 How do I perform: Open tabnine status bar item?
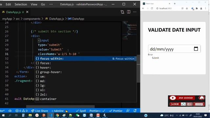tap(59, 111)
